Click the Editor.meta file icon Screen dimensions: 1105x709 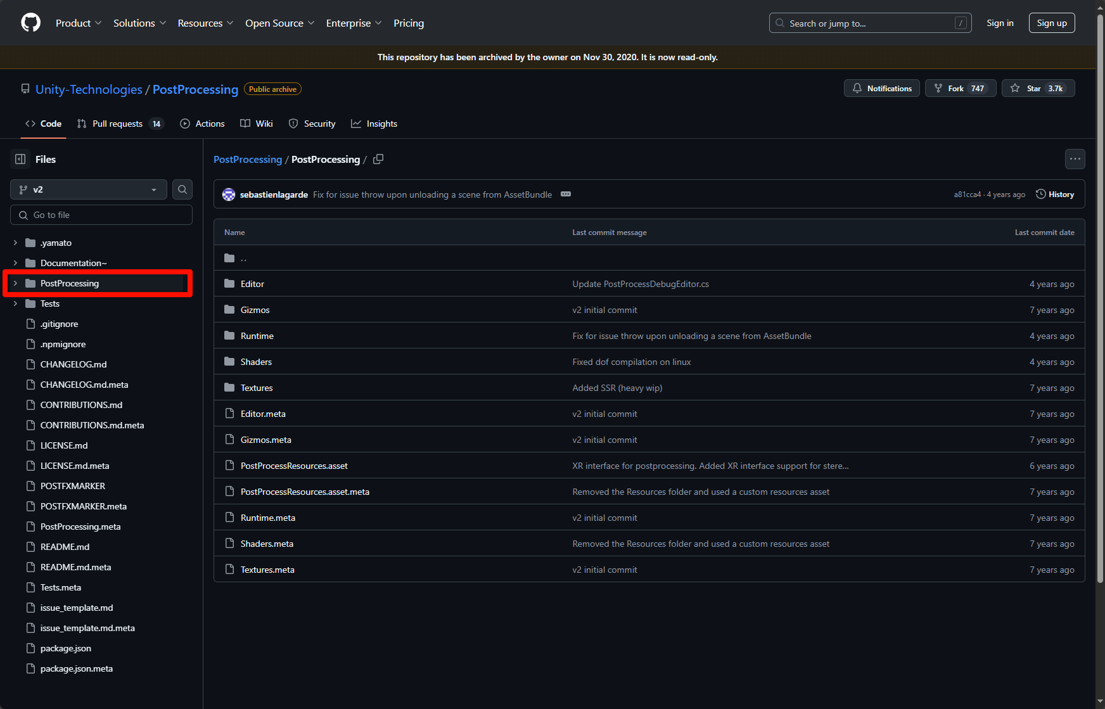coord(229,414)
